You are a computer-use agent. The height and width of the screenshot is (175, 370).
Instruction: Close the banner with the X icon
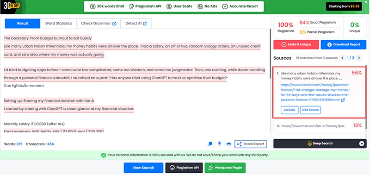point(366,2)
